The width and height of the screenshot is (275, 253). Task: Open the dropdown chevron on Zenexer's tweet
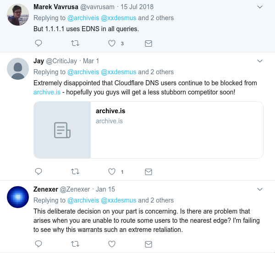coord(260,189)
